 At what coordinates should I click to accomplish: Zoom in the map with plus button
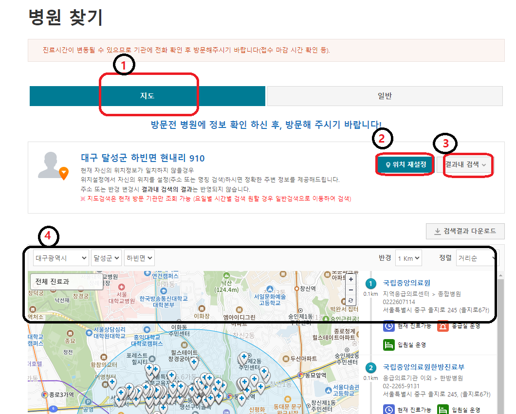tap(351, 279)
